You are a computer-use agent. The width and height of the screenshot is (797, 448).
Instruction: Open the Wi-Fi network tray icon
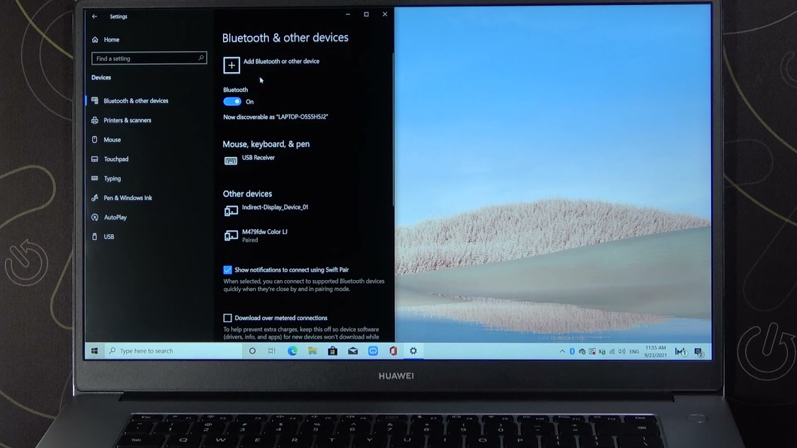612,352
